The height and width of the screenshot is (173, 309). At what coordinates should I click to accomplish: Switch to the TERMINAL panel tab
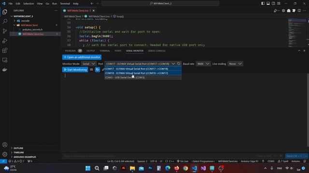coord(105,51)
